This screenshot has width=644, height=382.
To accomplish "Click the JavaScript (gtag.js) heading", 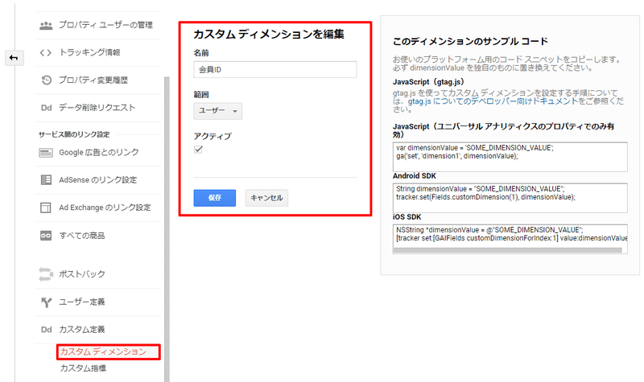I will pyautogui.click(x=428, y=82).
